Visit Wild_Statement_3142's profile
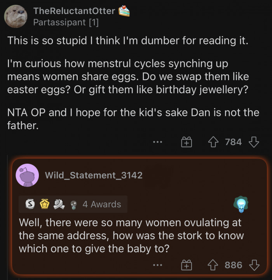Viewport: 272px width, 280px height. pos(94,175)
